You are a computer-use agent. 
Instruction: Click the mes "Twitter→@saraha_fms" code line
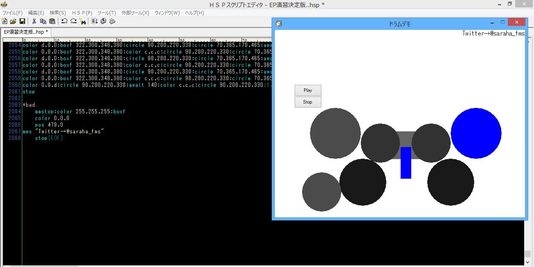[x=64, y=132]
